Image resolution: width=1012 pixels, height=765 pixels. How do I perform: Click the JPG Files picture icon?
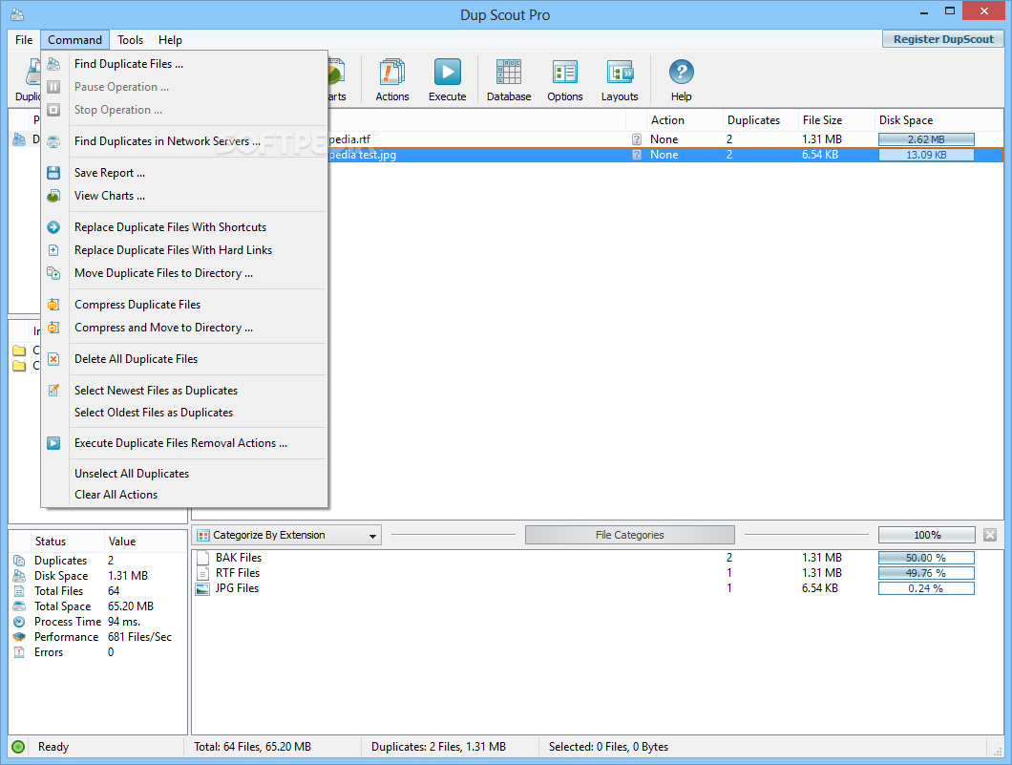[x=202, y=588]
